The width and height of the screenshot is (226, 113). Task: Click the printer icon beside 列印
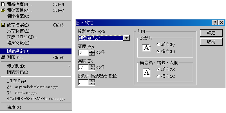3,57
